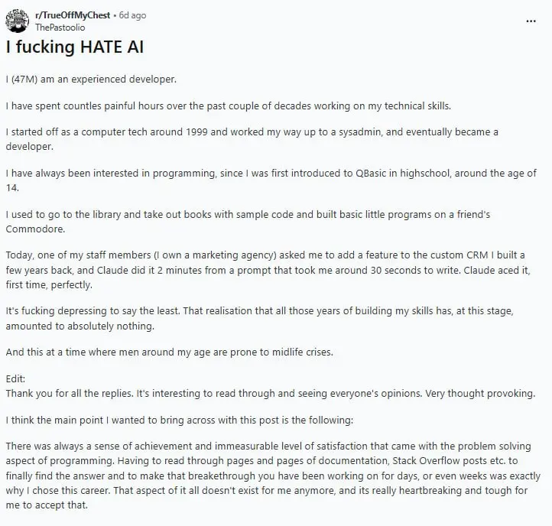The width and height of the screenshot is (552, 526).
Task: Click paragraph mentioning QBasic in highschool
Action: pos(271,180)
